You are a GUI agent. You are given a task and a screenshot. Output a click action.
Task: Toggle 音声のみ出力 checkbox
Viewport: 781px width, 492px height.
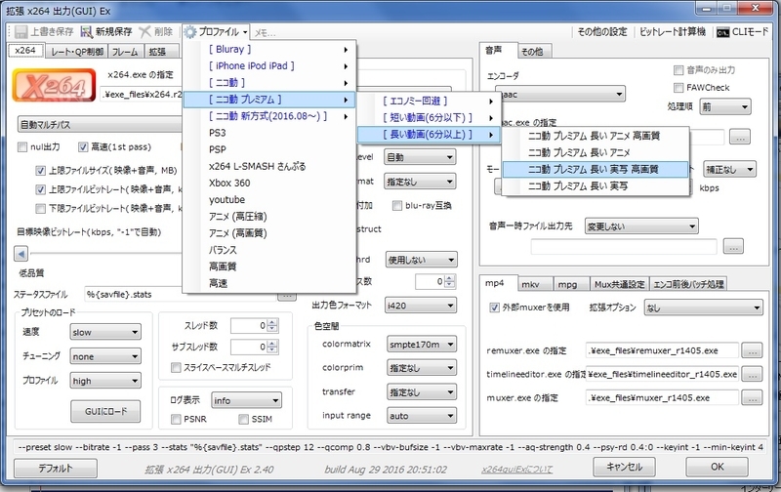tap(678, 70)
